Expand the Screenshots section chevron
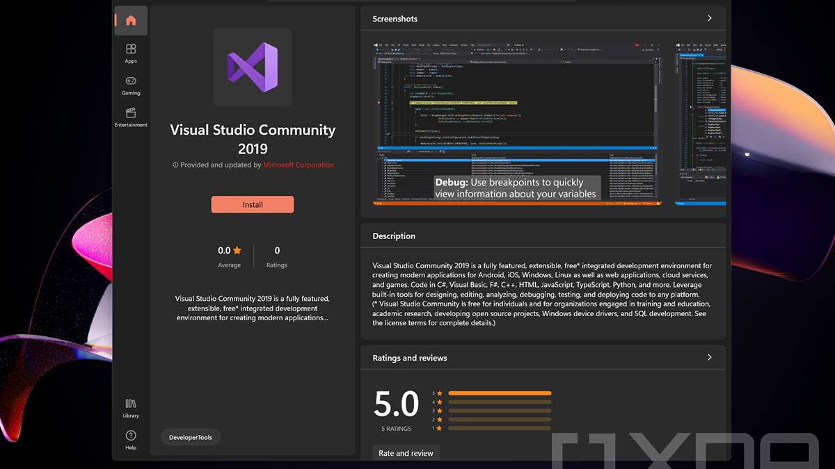Viewport: 835px width, 469px height. [x=709, y=18]
